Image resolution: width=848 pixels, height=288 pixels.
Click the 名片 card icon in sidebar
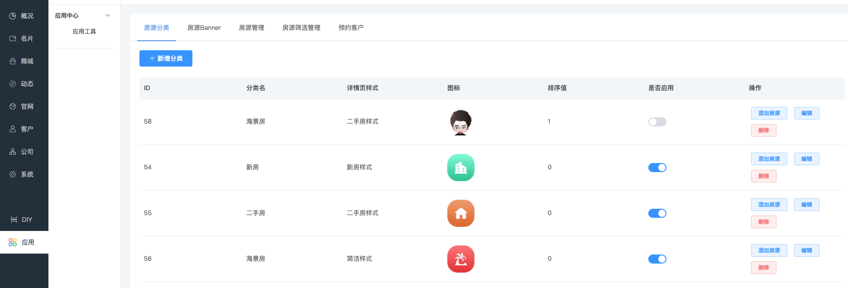(13, 38)
